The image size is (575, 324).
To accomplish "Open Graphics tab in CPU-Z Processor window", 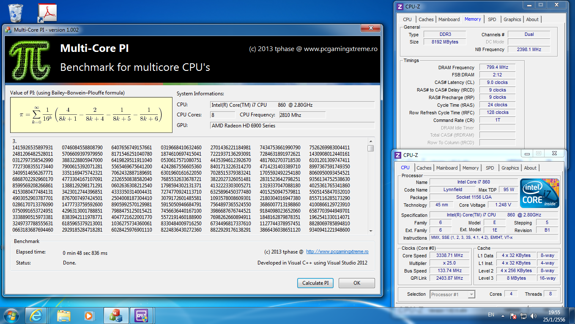I will [x=510, y=168].
